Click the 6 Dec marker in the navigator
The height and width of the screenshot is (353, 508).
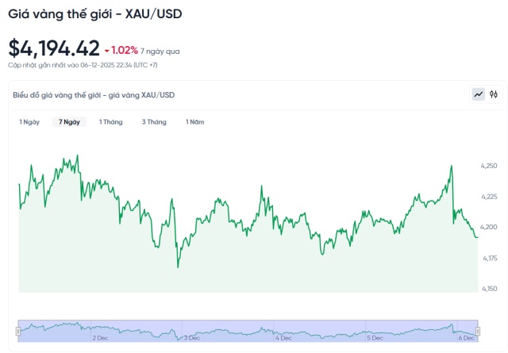tap(467, 338)
